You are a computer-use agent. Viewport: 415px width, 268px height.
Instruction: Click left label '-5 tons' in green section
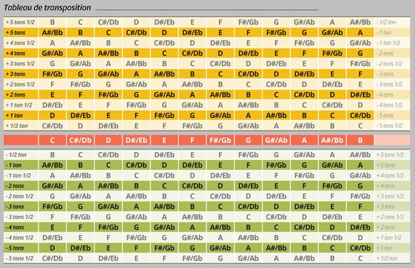click(15, 248)
